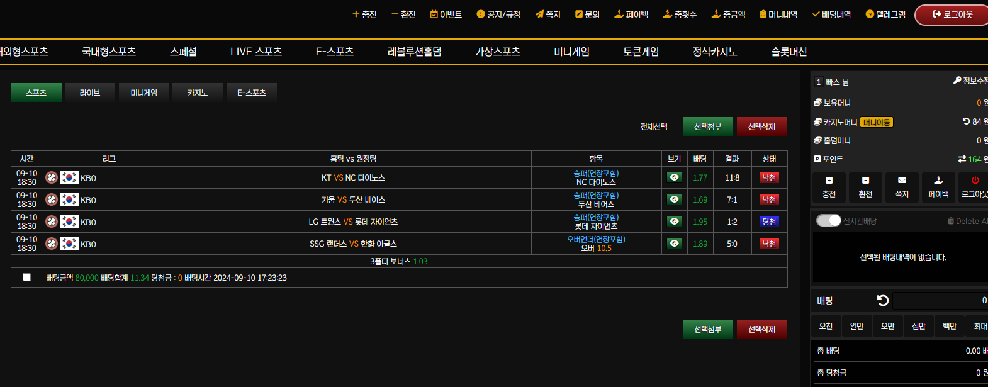
Task: Click baseball icon in KT VS NC row
Action: 52,177
